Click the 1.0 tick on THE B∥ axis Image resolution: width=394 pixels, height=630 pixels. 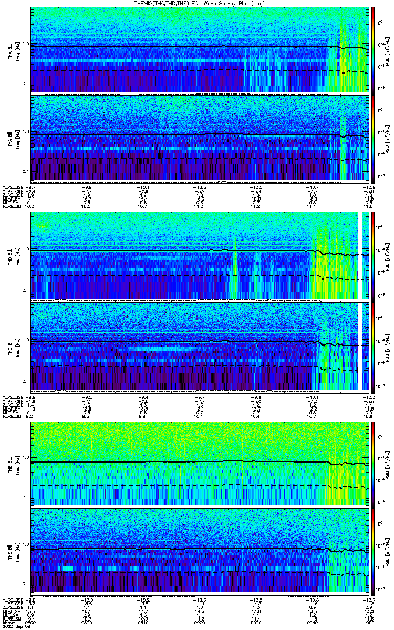coord(26,544)
